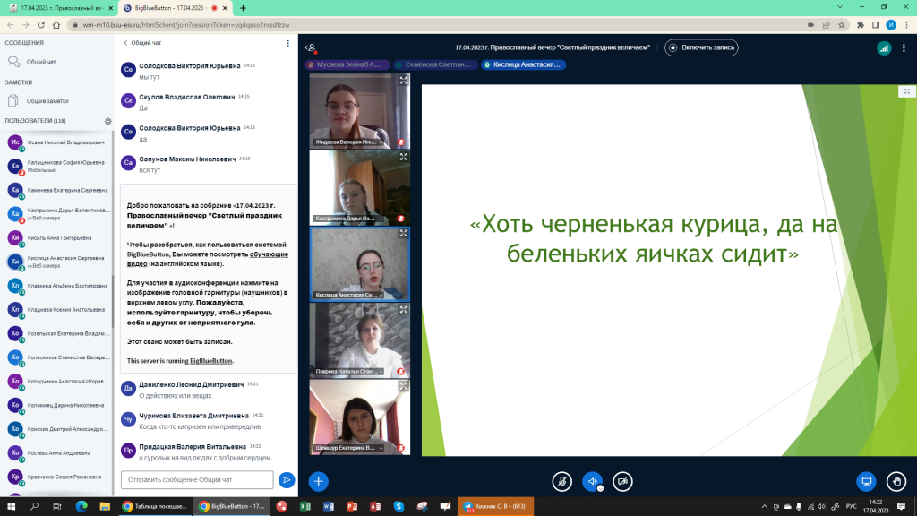The height and width of the screenshot is (516, 917).
Task: Raise your hand
Action: pyautogui.click(x=896, y=481)
